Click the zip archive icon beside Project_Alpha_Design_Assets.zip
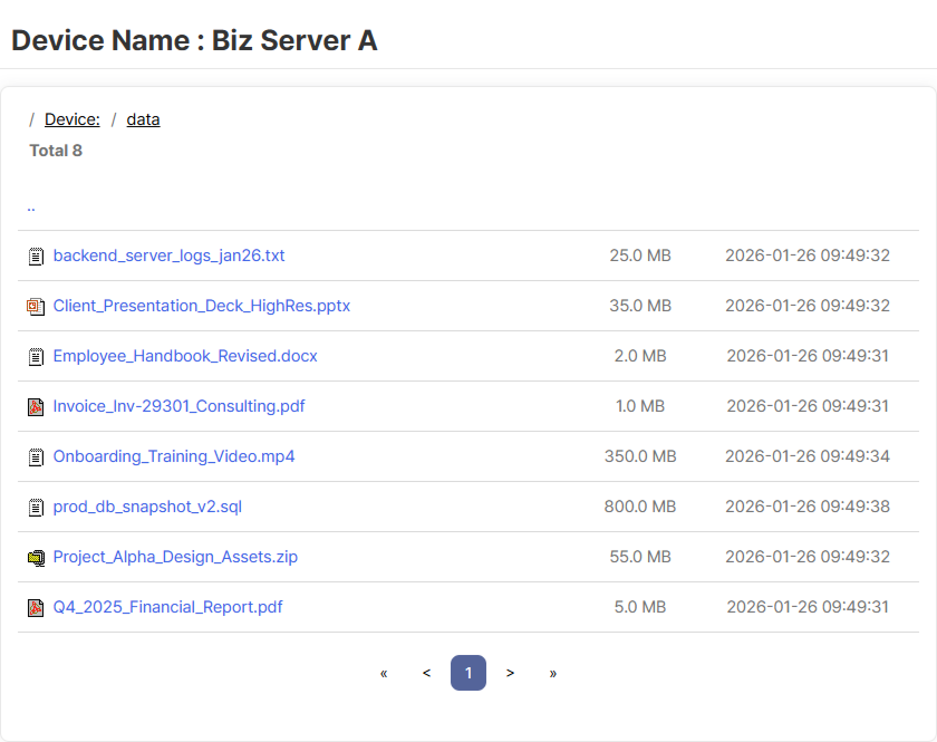 36,557
